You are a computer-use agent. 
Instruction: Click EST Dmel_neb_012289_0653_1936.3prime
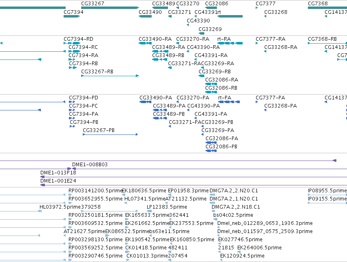click(x=265, y=224)
